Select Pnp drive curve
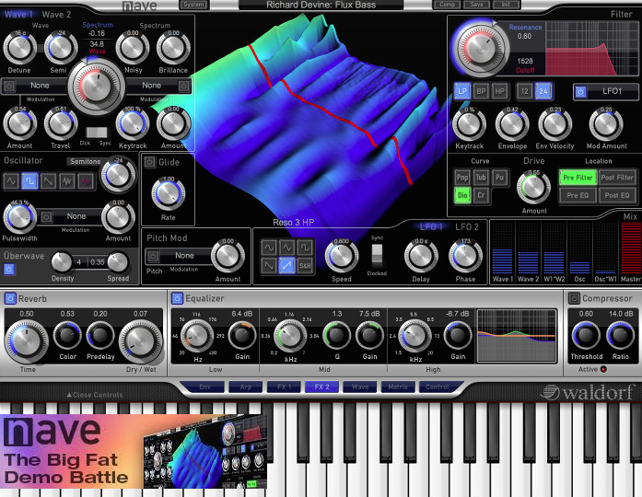642x497 pixels. [462, 178]
